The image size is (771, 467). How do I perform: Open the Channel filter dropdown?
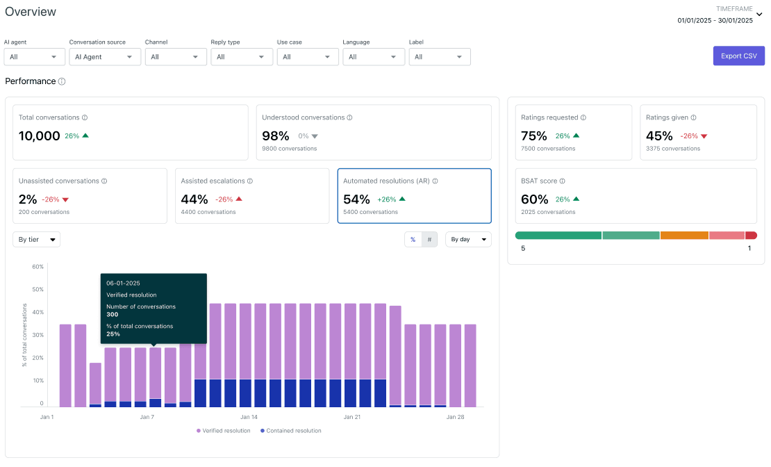(x=176, y=57)
